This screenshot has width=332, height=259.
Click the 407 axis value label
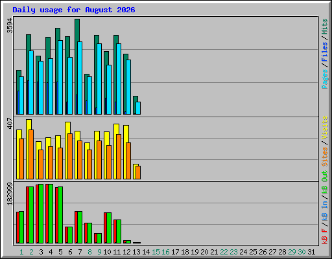click(10, 123)
